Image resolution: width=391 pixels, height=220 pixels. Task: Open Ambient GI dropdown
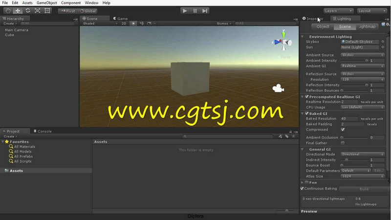(x=362, y=66)
